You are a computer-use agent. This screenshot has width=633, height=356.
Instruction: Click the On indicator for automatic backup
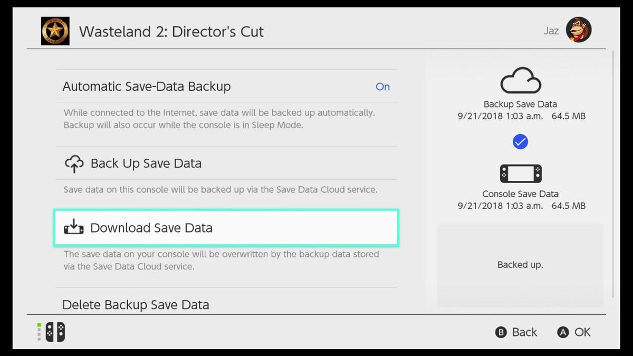(383, 86)
